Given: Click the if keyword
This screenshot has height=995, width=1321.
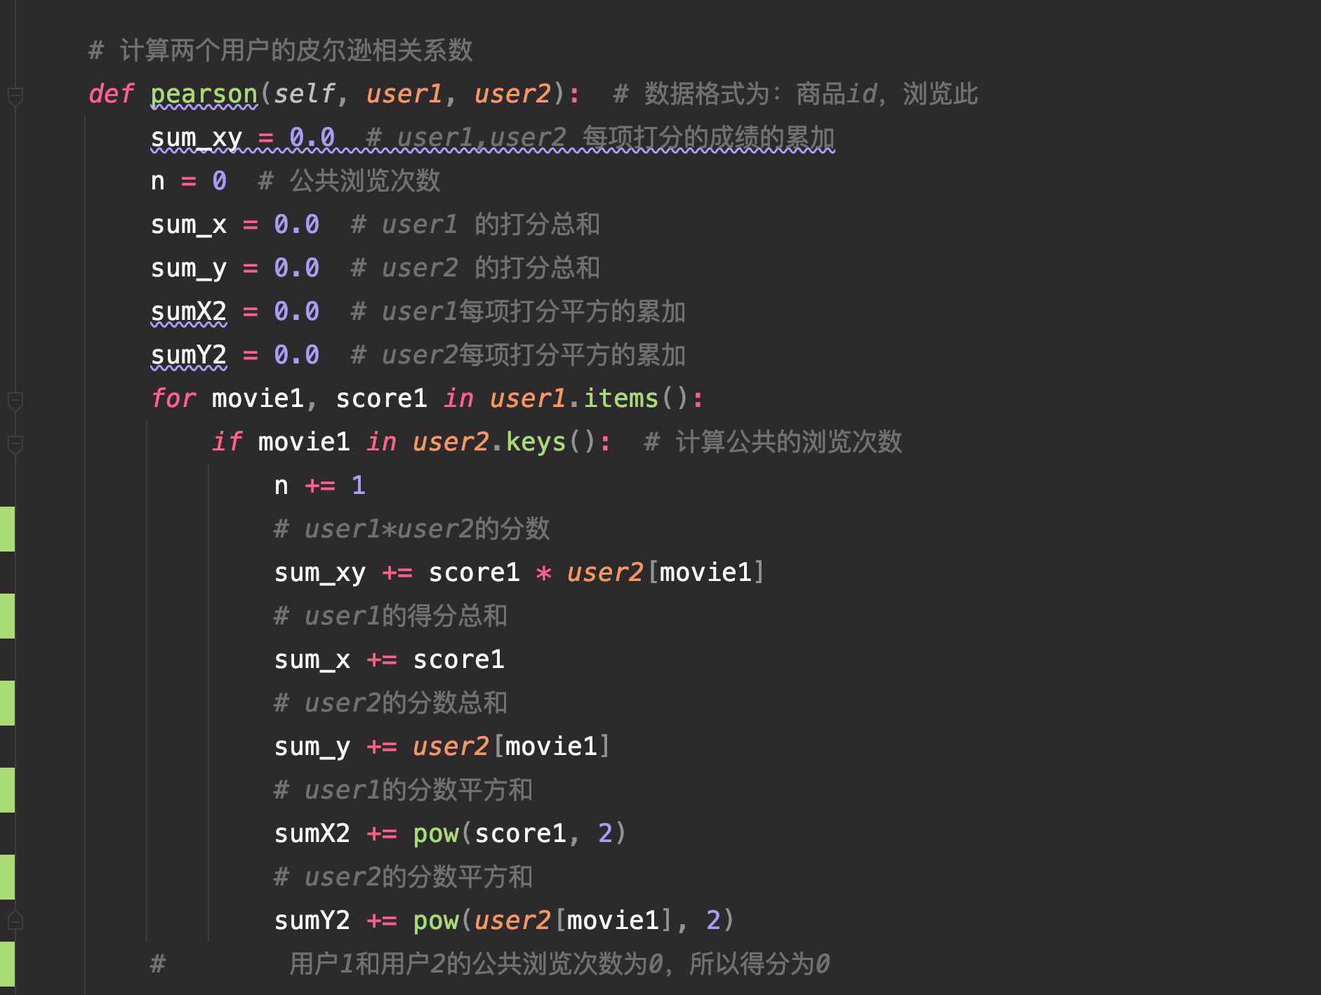Looking at the screenshot, I should [227, 442].
